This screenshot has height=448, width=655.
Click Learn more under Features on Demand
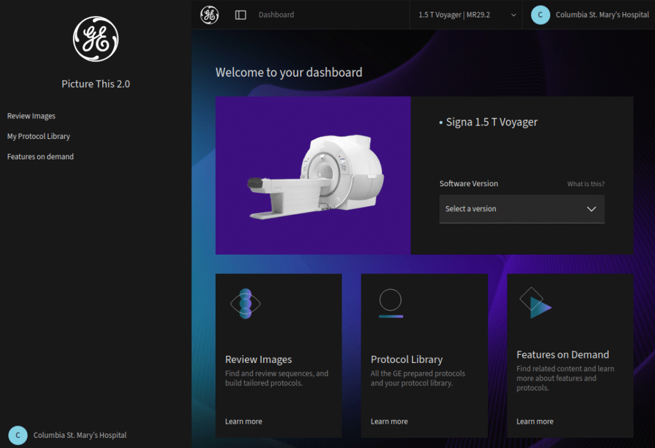click(x=535, y=421)
